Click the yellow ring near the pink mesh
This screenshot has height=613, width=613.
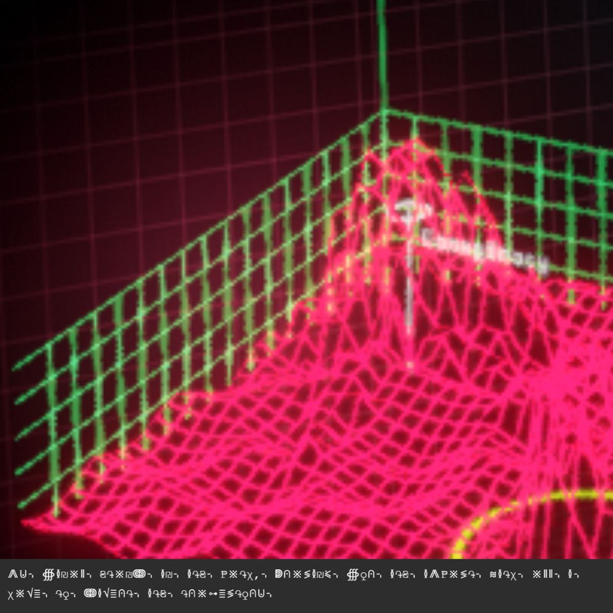(x=531, y=524)
